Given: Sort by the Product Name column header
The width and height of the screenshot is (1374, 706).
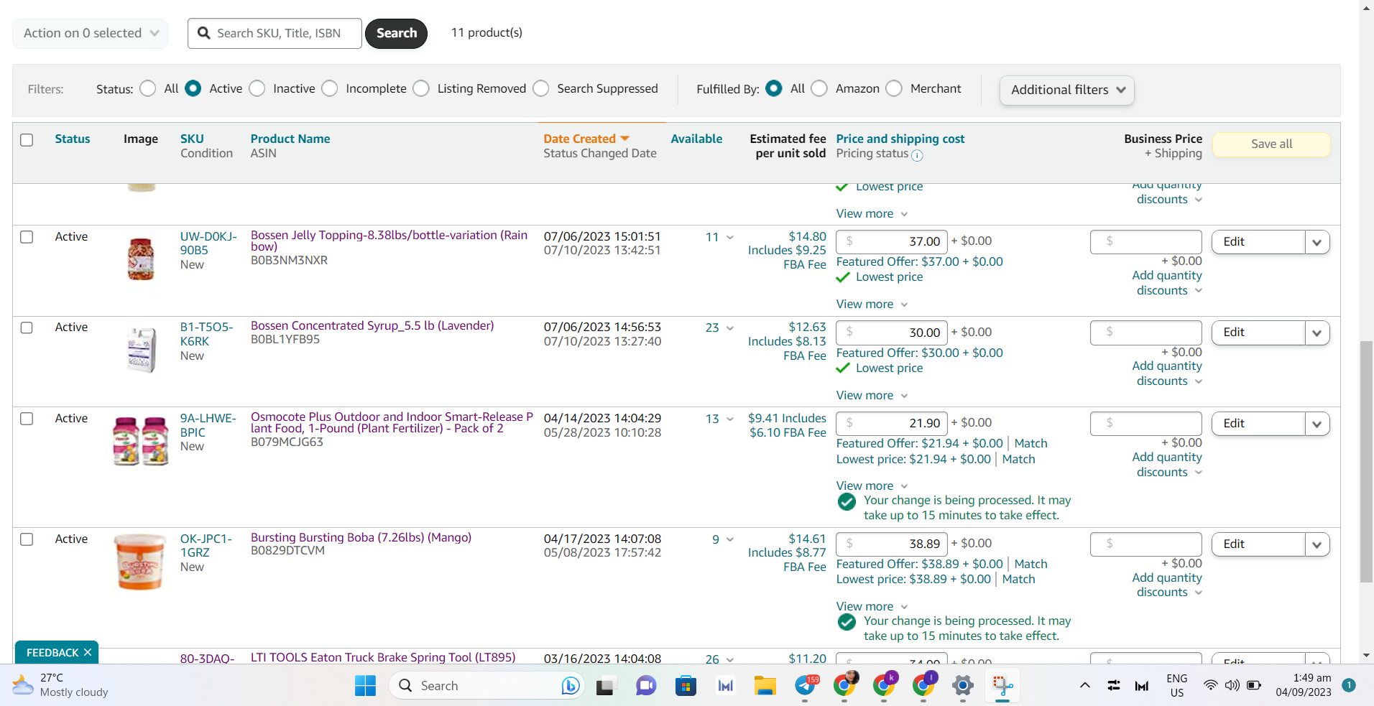Looking at the screenshot, I should pyautogui.click(x=290, y=139).
